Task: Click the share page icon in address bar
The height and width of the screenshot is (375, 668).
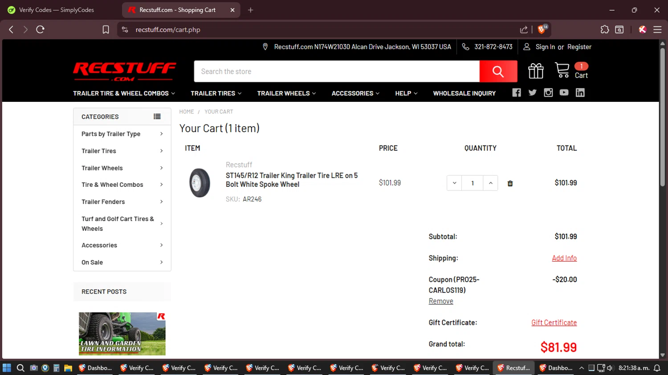Action: pyautogui.click(x=524, y=29)
